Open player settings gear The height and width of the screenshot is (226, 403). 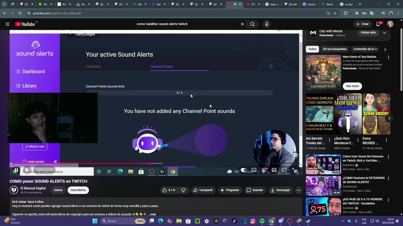point(264,170)
